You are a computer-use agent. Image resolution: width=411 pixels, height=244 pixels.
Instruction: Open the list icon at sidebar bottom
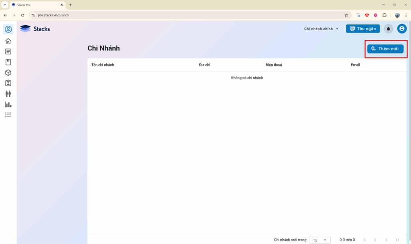8,115
